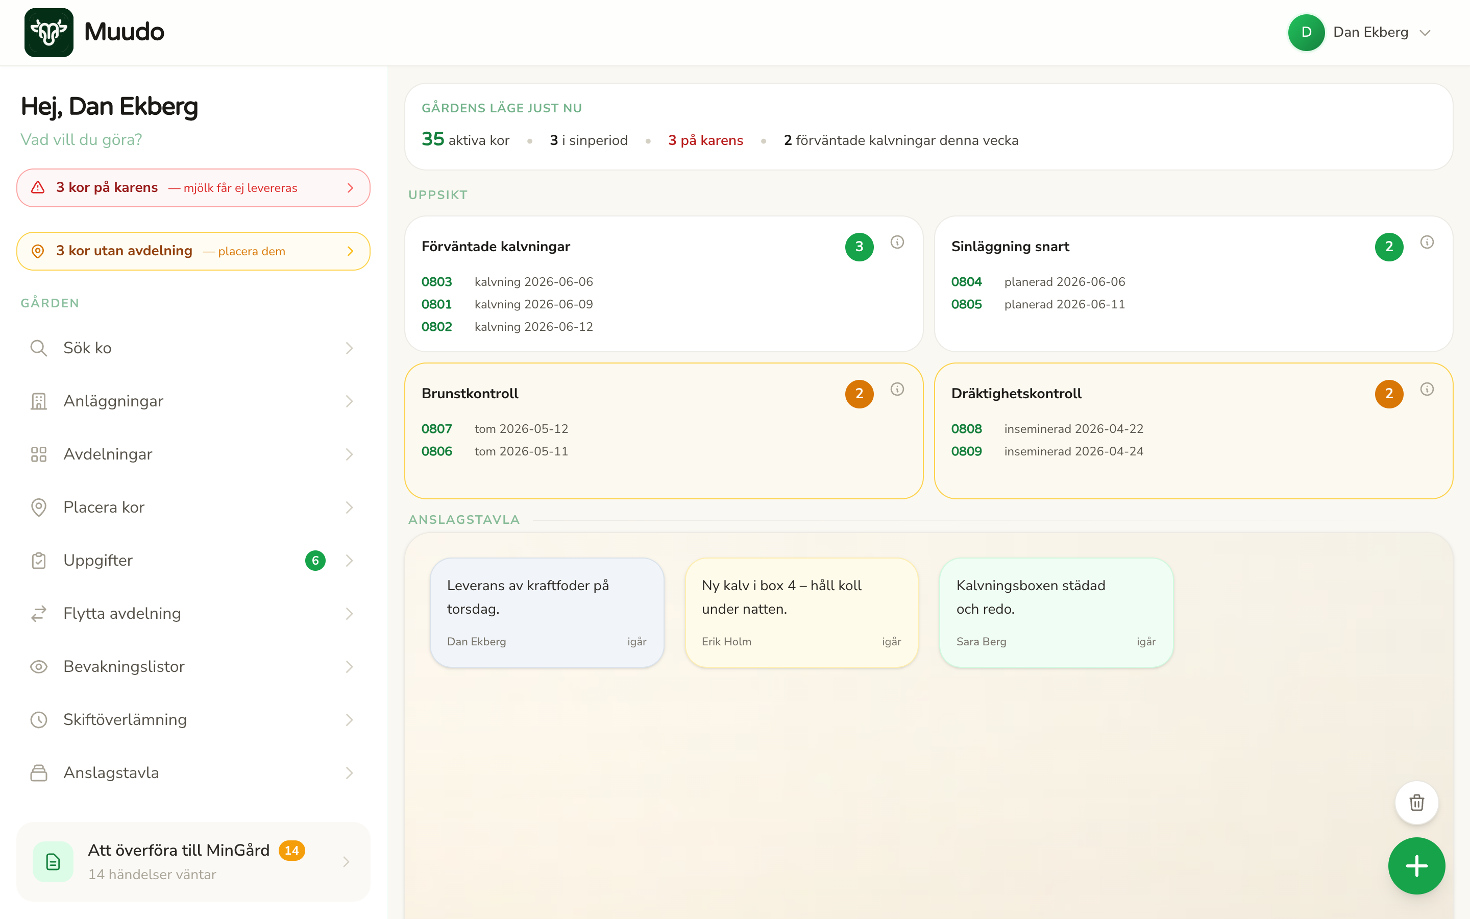Click the swap arrows icon next to Flytta avdelning
This screenshot has height=919, width=1470.
pos(39,613)
